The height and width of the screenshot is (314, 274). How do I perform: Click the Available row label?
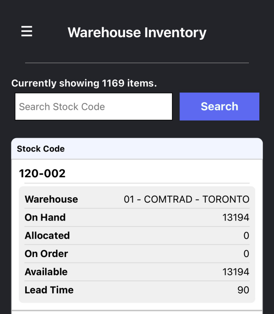click(x=46, y=272)
